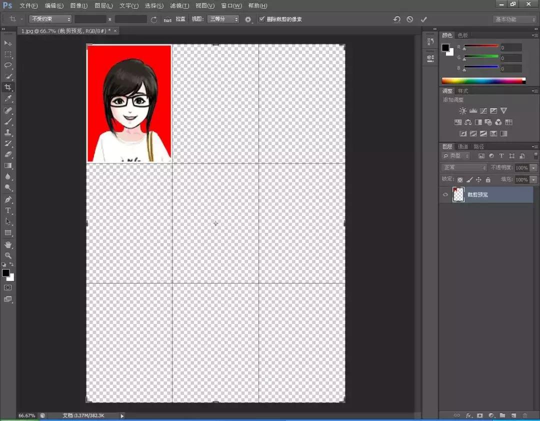The width and height of the screenshot is (540, 421).
Task: Add a Curves adjustment from the 调整 panel
Action: point(483,110)
